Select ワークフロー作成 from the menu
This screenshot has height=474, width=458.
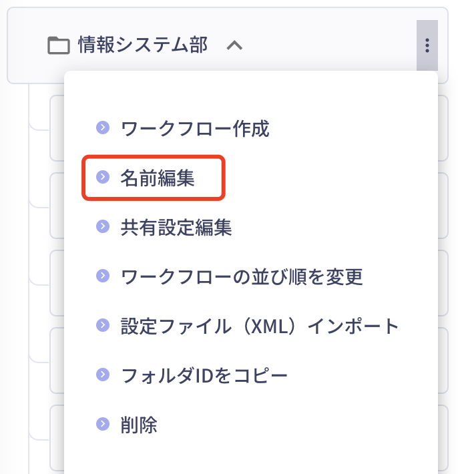click(195, 128)
